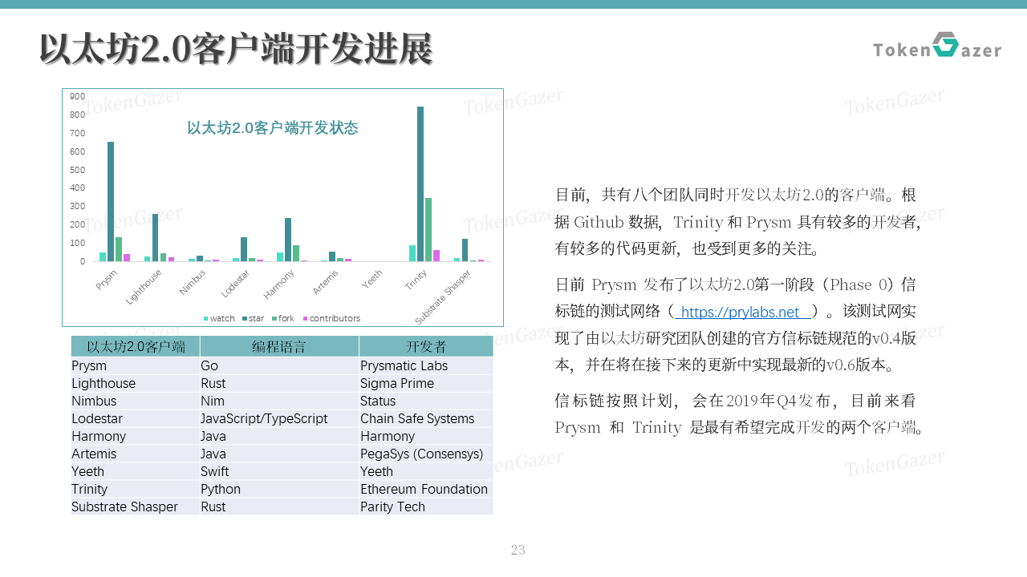The height and width of the screenshot is (577, 1027).
Task: Click the Prysm axis label in chart
Action: click(x=106, y=279)
